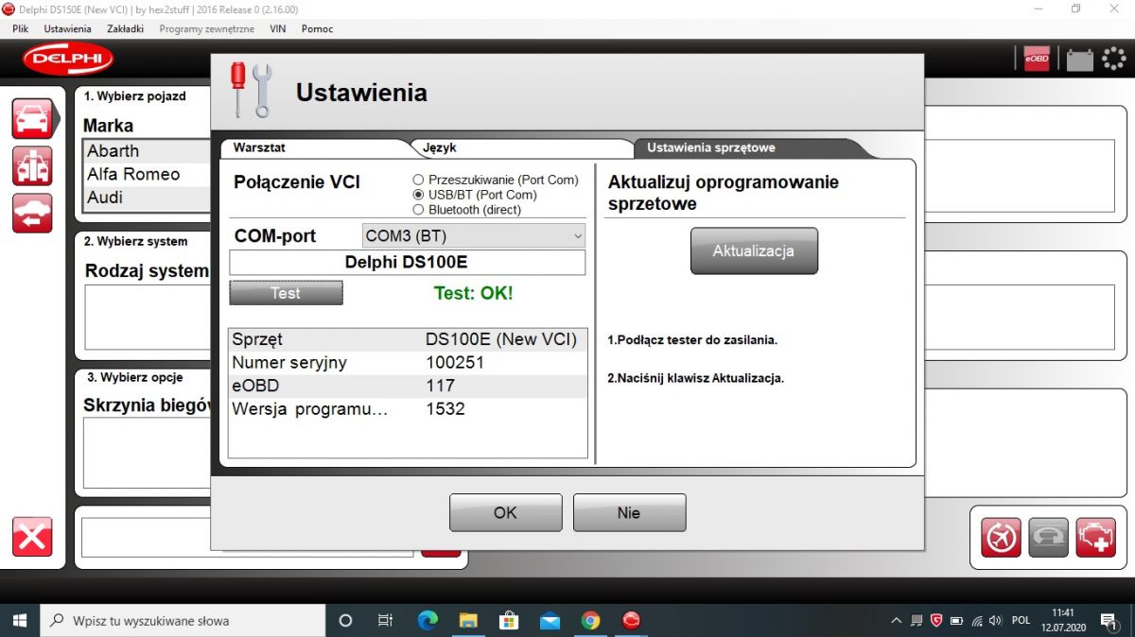Open Microsoft Store from taskbar
1135x637 pixels.
[509, 620]
